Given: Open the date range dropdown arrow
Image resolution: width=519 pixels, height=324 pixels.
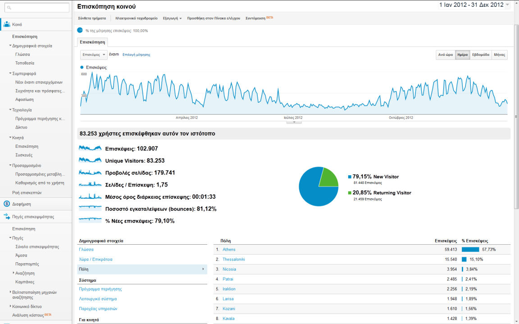Looking at the screenshot, I should pos(507,5).
